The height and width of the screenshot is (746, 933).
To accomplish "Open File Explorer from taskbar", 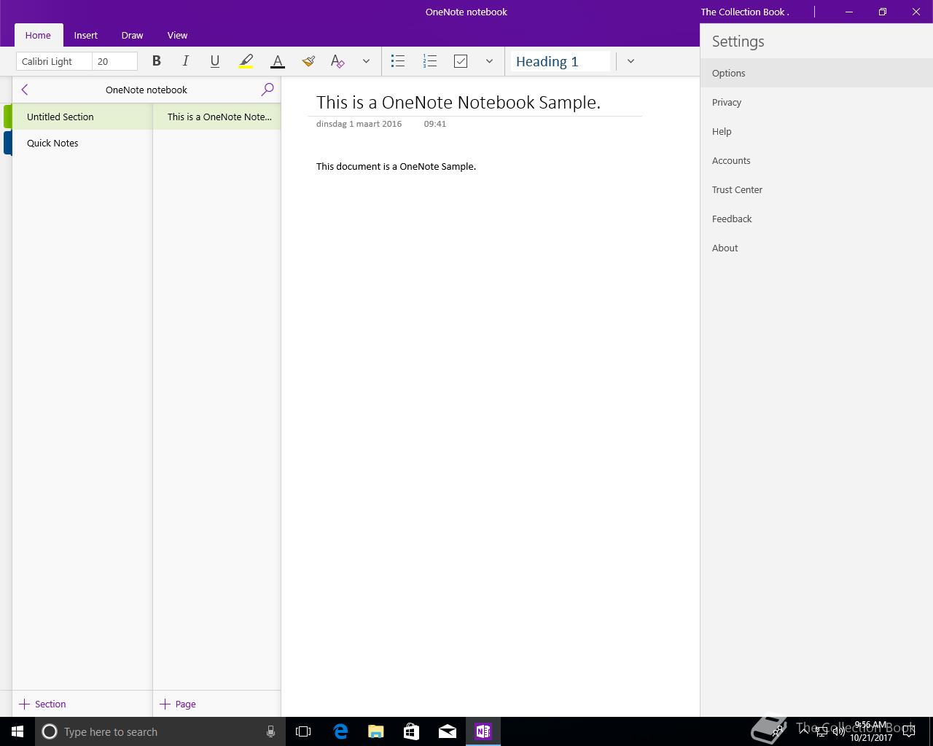I will pyautogui.click(x=376, y=731).
